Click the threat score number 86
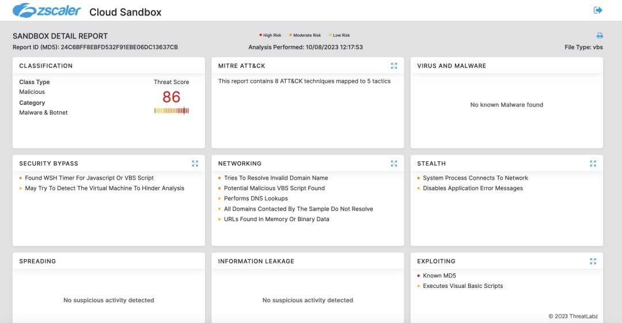 (x=171, y=97)
